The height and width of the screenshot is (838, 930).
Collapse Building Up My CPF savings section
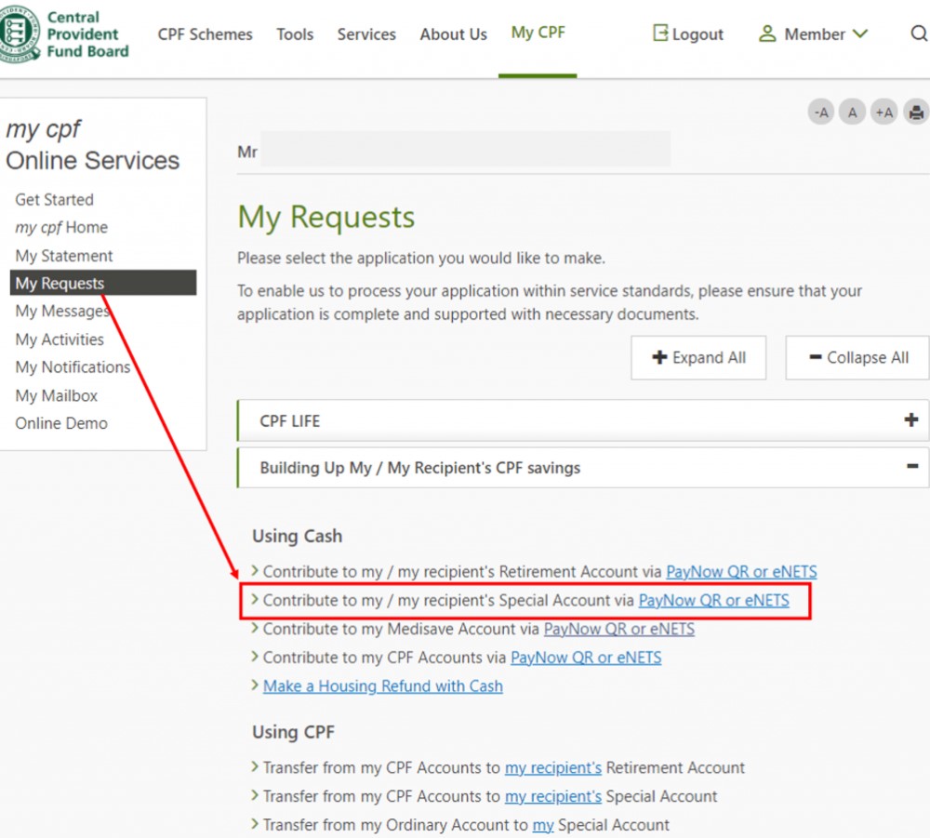(911, 467)
